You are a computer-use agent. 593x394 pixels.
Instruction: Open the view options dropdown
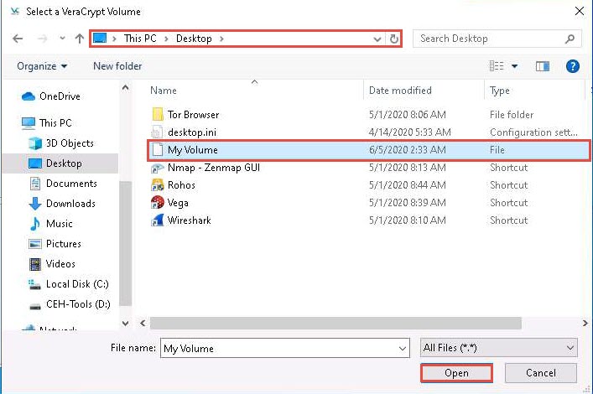[514, 66]
